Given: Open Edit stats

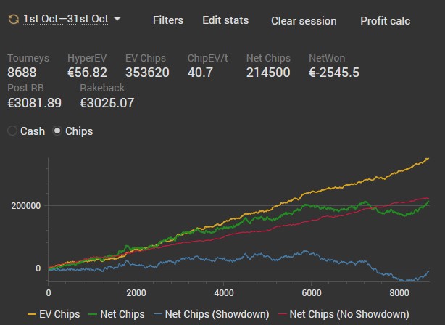Looking at the screenshot, I should tap(225, 20).
